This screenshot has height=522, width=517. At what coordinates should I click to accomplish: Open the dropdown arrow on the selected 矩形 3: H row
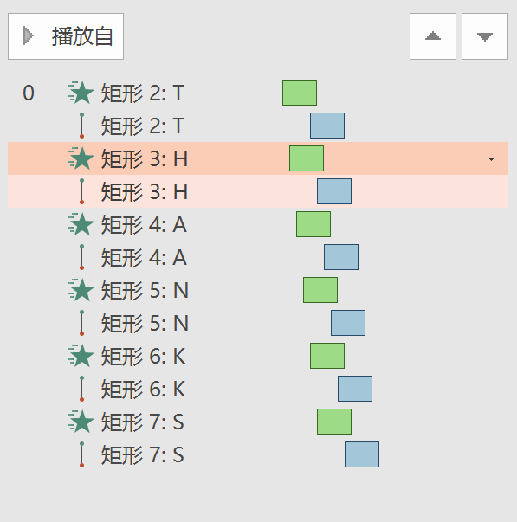pyautogui.click(x=491, y=159)
